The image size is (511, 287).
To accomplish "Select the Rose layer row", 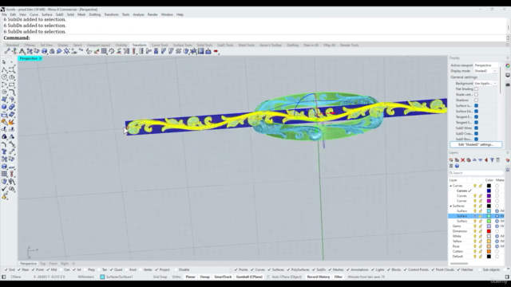I will point(477,246).
